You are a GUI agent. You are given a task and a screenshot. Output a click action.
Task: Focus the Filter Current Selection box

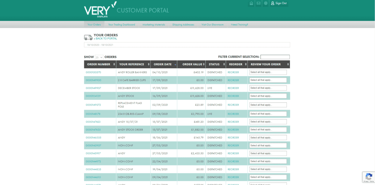[275, 57]
